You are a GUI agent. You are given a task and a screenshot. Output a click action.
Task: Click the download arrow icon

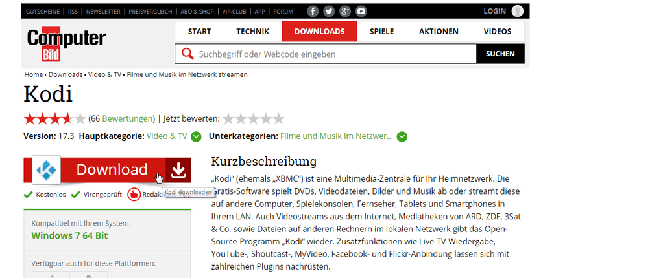coord(178,170)
